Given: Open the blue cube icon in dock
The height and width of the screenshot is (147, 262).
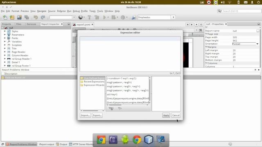Looking at the screenshot, I should [x=149, y=140].
